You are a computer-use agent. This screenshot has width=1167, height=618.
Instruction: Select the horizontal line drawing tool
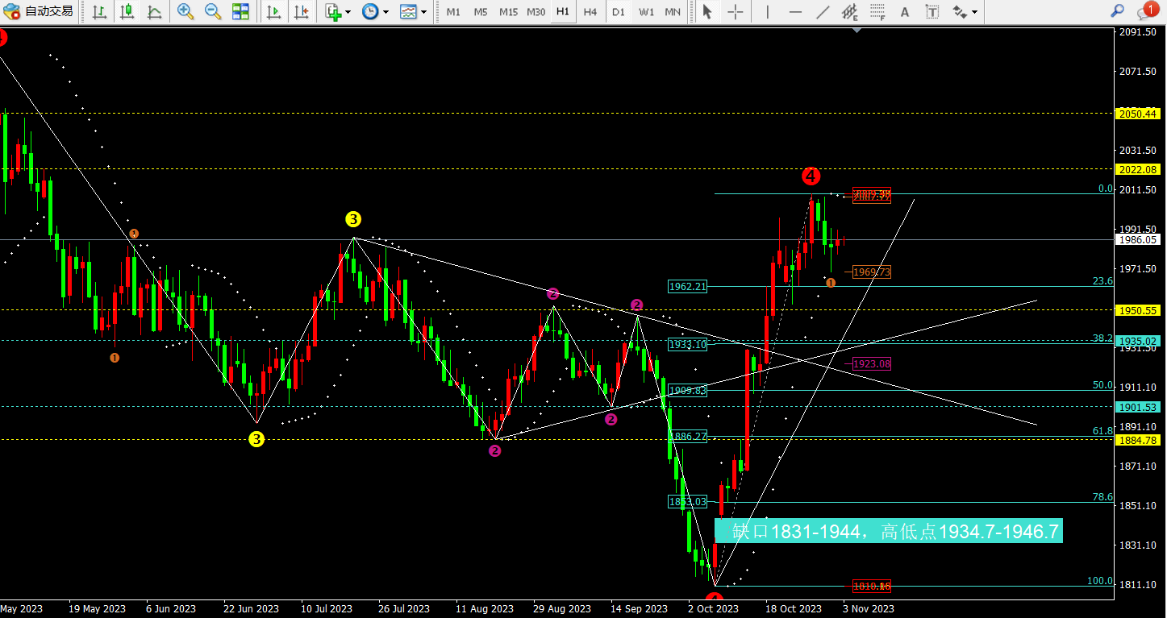795,11
